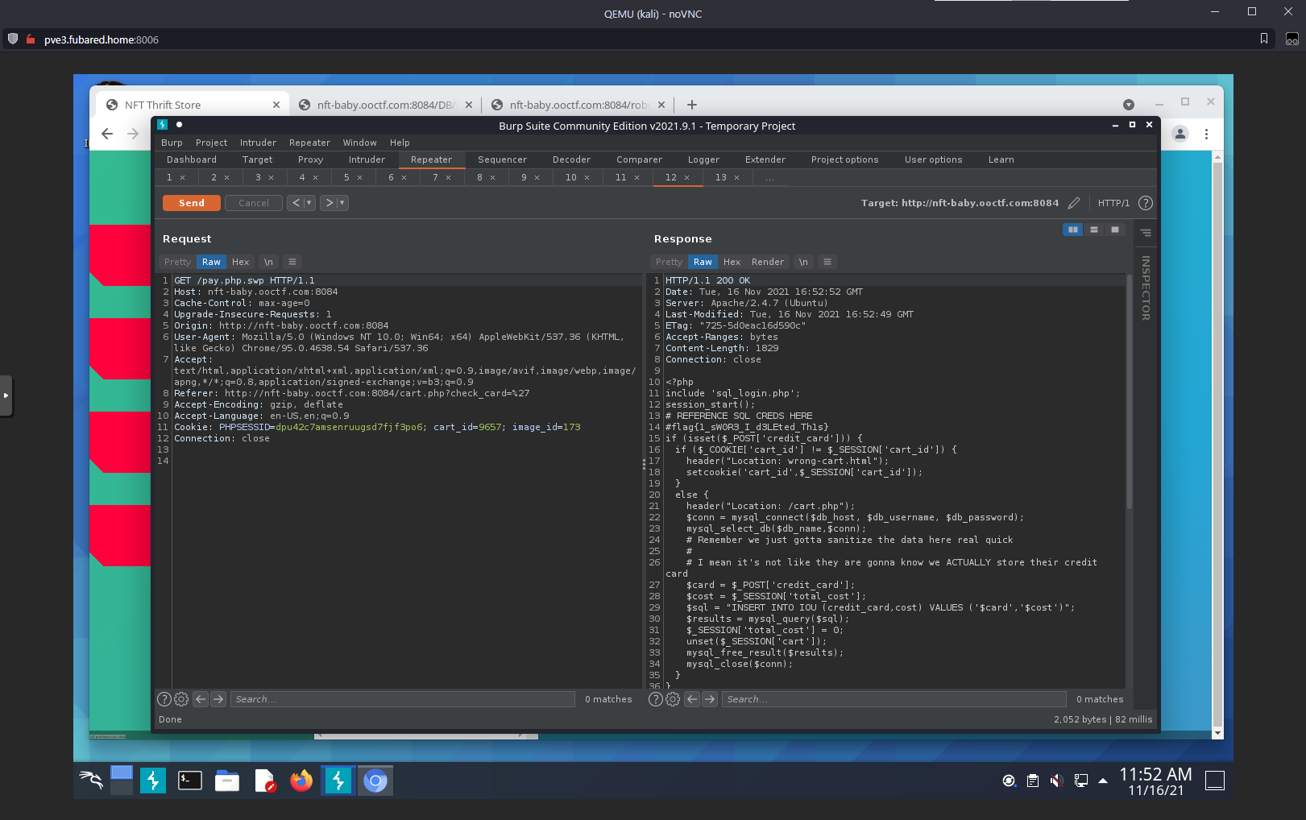This screenshot has width=1306, height=820.
Task: Go to next request in history
Action: 329,203
